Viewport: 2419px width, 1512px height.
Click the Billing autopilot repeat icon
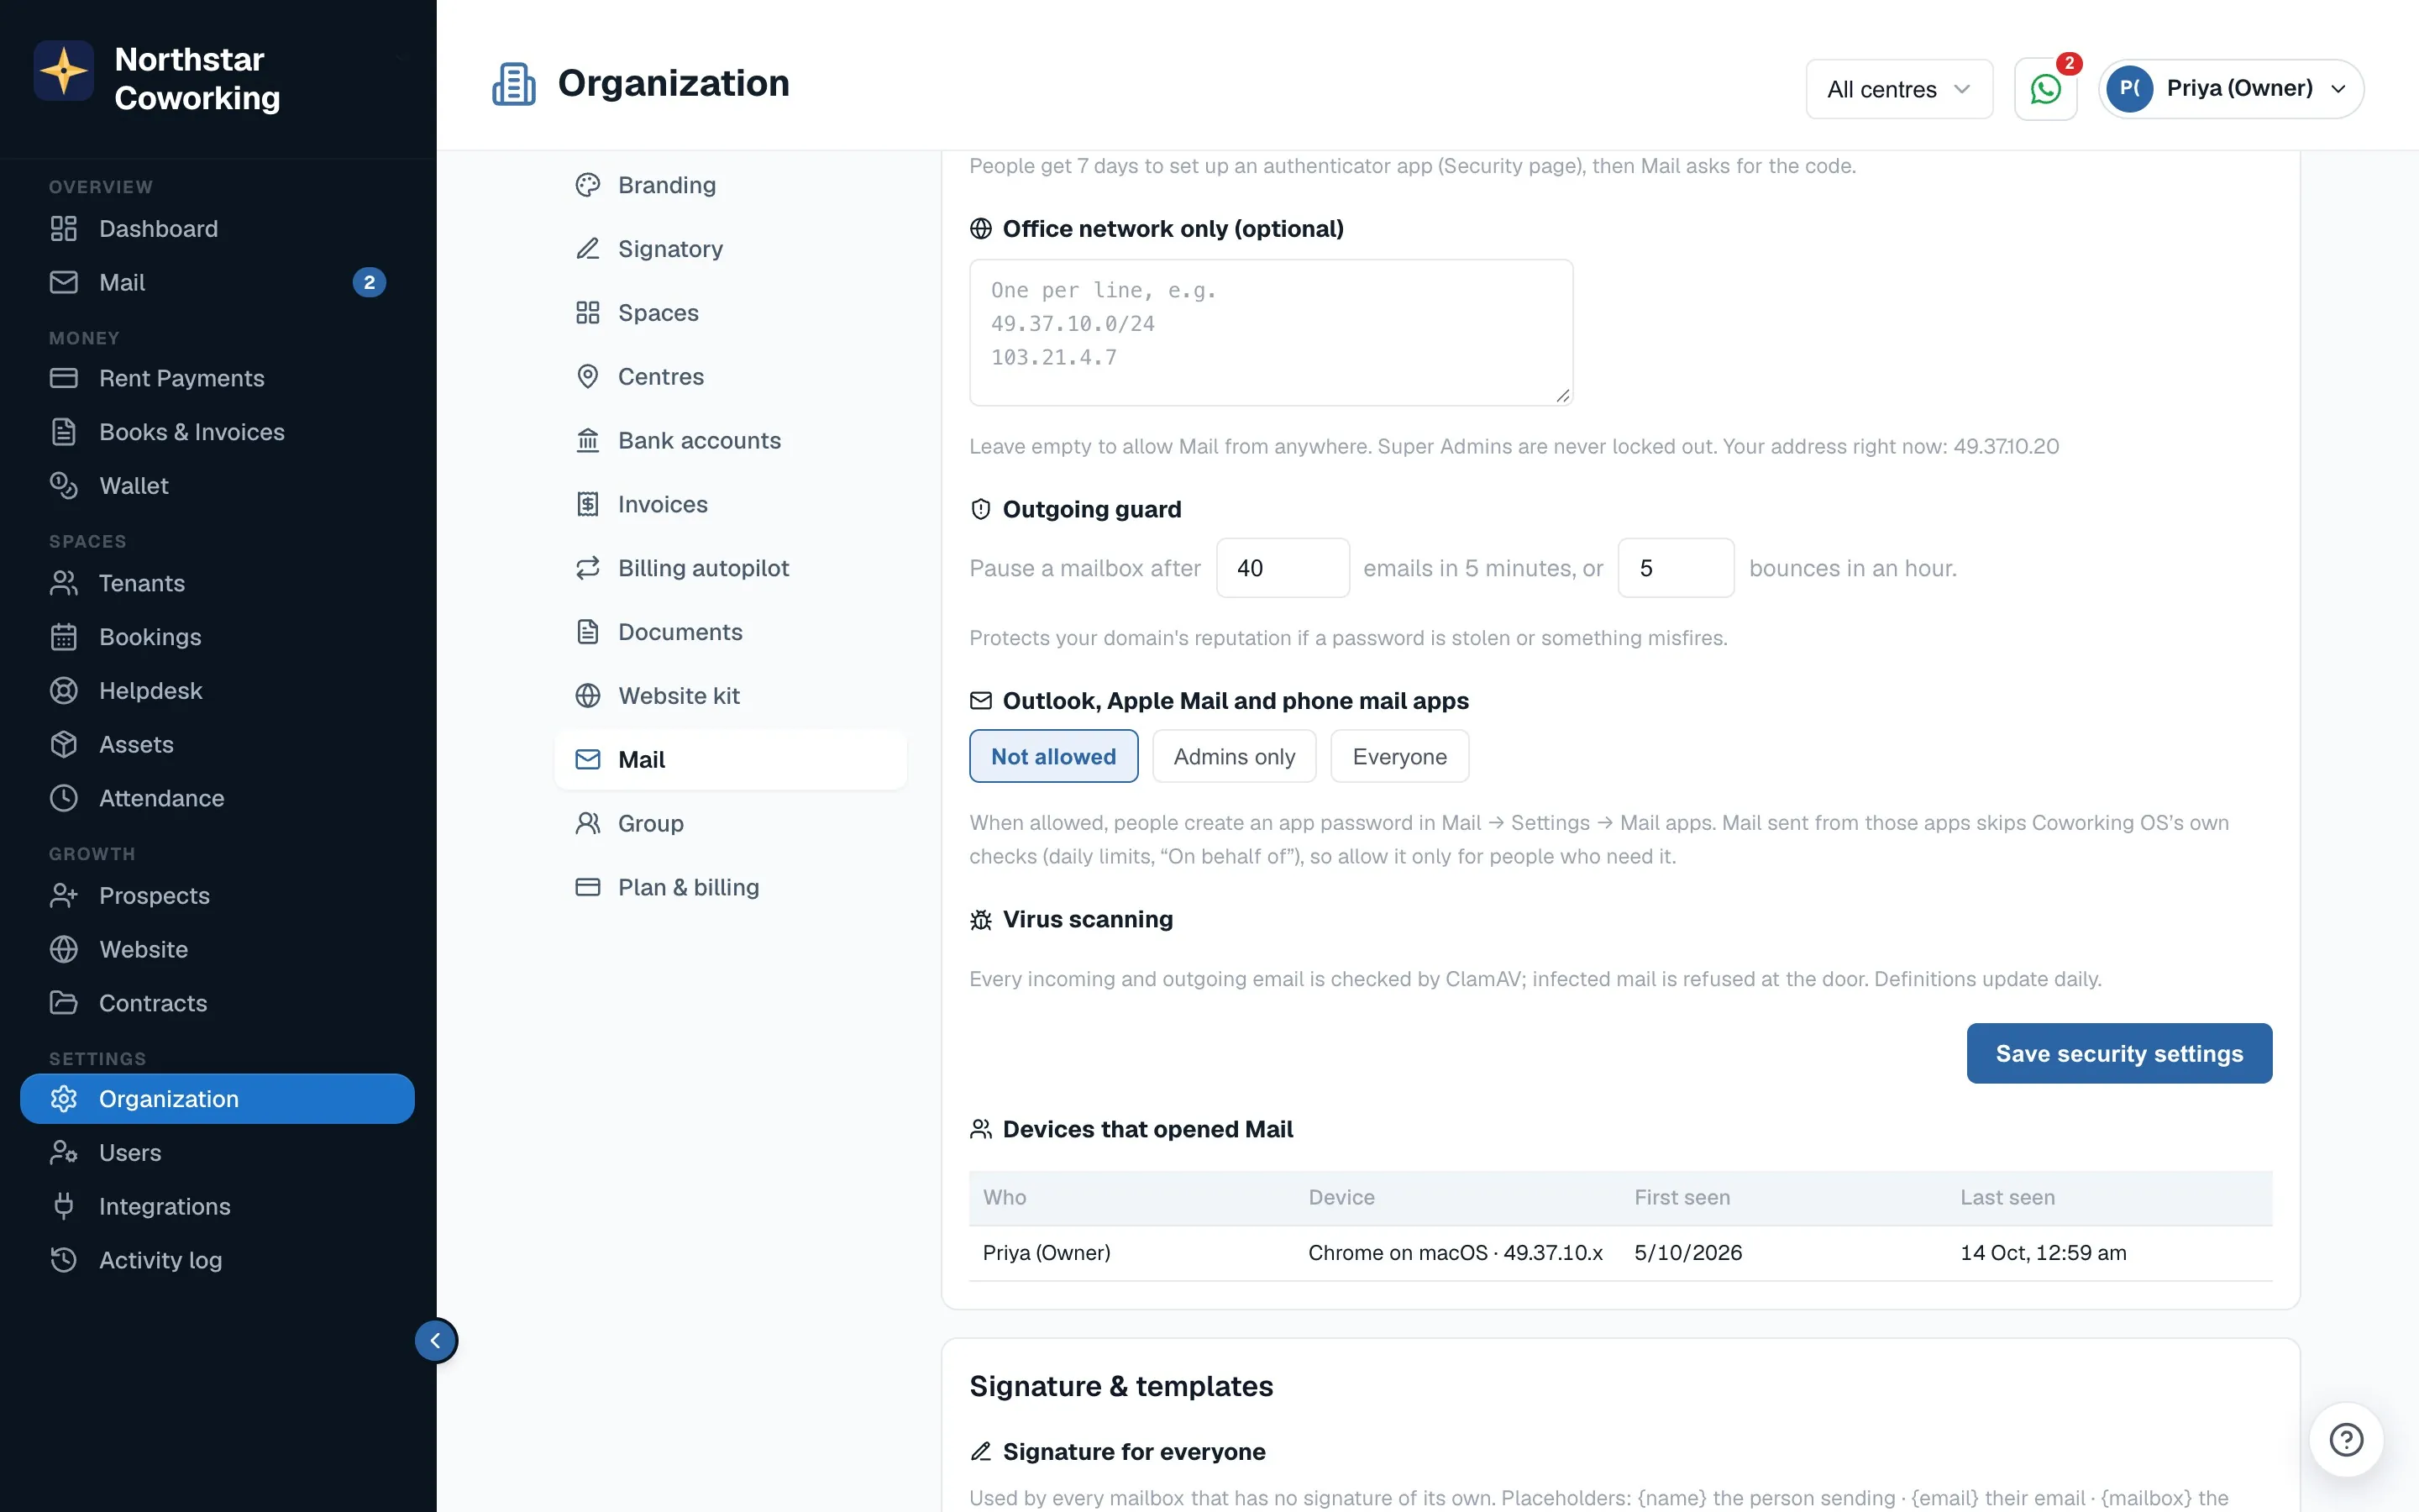tap(588, 569)
